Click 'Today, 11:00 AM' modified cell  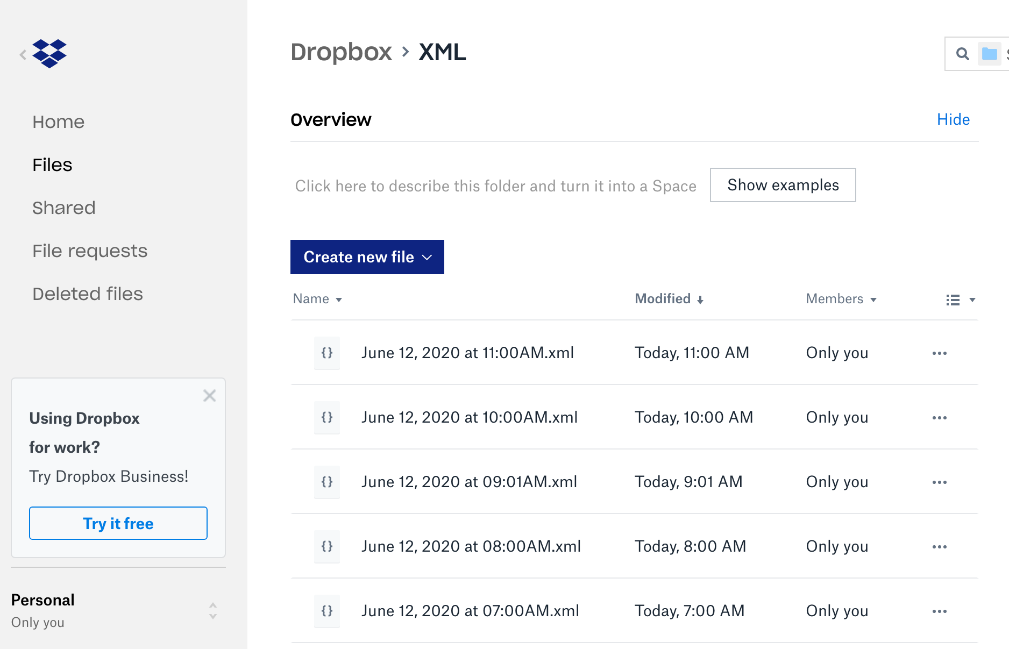pos(692,353)
